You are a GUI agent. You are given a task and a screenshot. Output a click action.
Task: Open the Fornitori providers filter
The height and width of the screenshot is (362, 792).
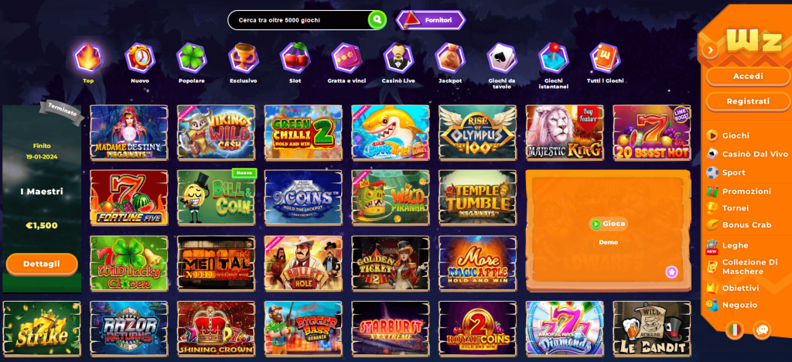click(430, 20)
